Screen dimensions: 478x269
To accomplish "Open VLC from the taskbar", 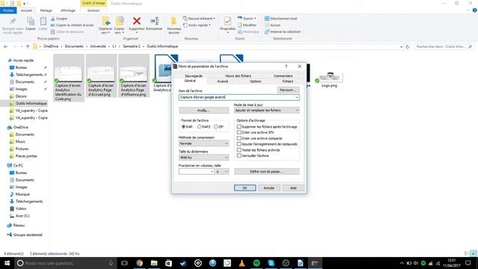I will point(242,263).
